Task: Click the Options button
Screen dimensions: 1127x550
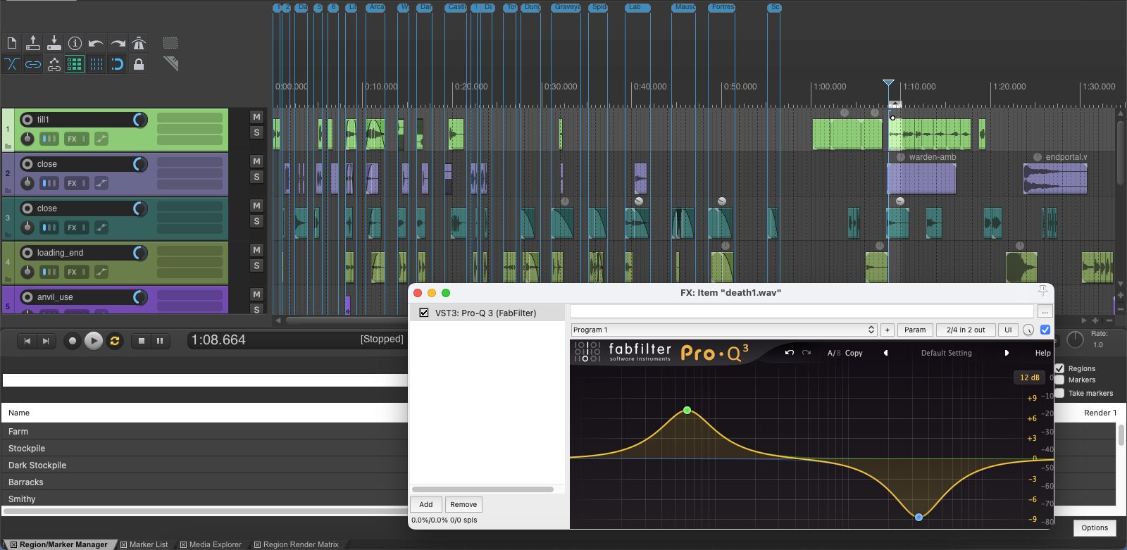Action: tap(1095, 527)
